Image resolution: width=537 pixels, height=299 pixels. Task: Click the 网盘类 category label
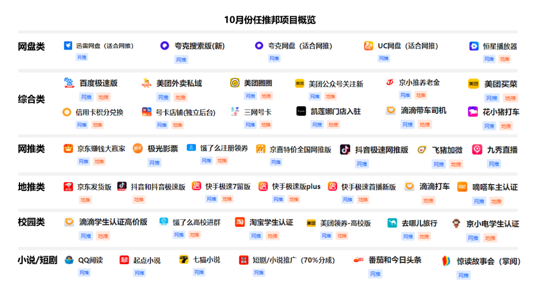(31, 47)
